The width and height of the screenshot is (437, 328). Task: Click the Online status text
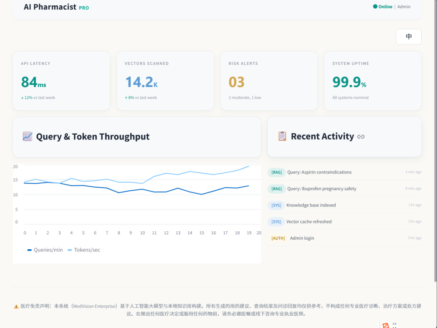(x=385, y=7)
